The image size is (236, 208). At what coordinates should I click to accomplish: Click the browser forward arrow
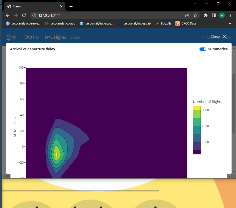pos(16,15)
